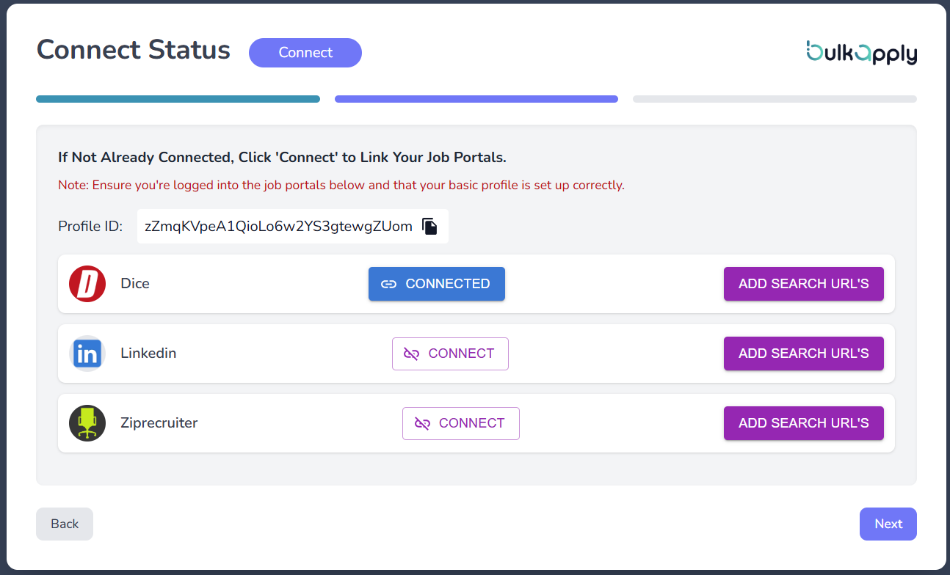Click the second purple progress step segment
Viewport: 950px width, 575px height.
(476, 99)
